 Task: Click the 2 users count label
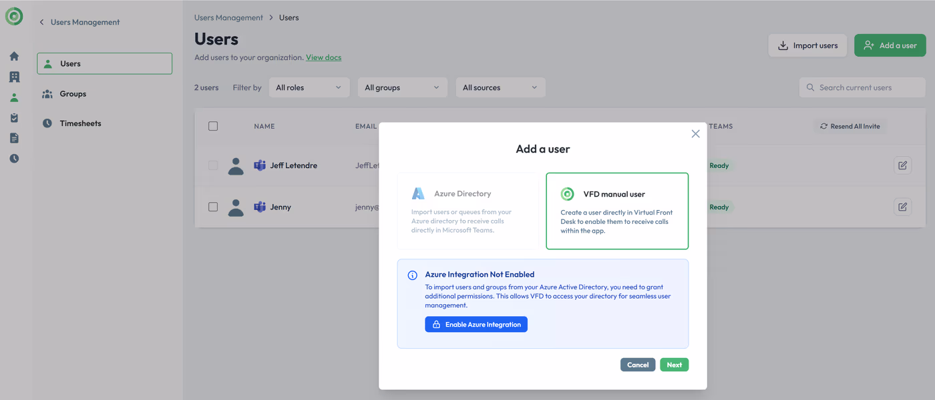tap(206, 87)
